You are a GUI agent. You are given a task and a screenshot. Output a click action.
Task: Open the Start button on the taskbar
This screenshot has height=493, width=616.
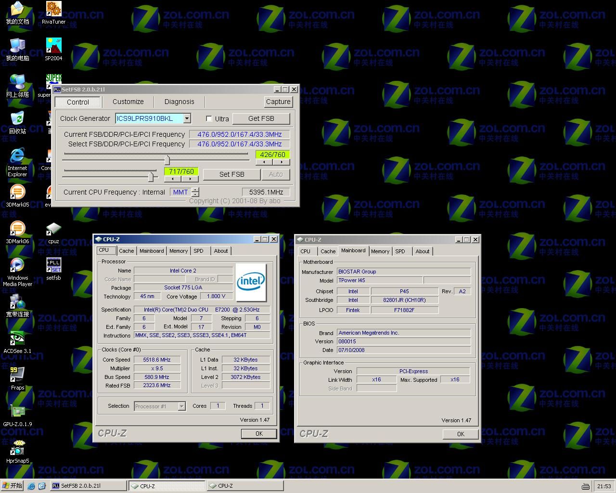click(13, 486)
